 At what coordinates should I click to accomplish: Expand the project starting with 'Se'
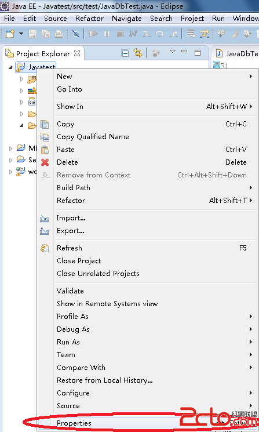[11, 160]
